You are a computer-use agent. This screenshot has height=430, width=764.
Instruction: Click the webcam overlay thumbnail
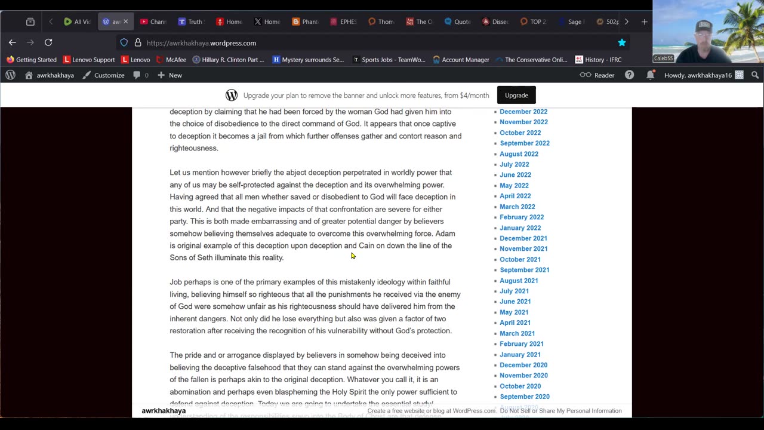coord(708,32)
